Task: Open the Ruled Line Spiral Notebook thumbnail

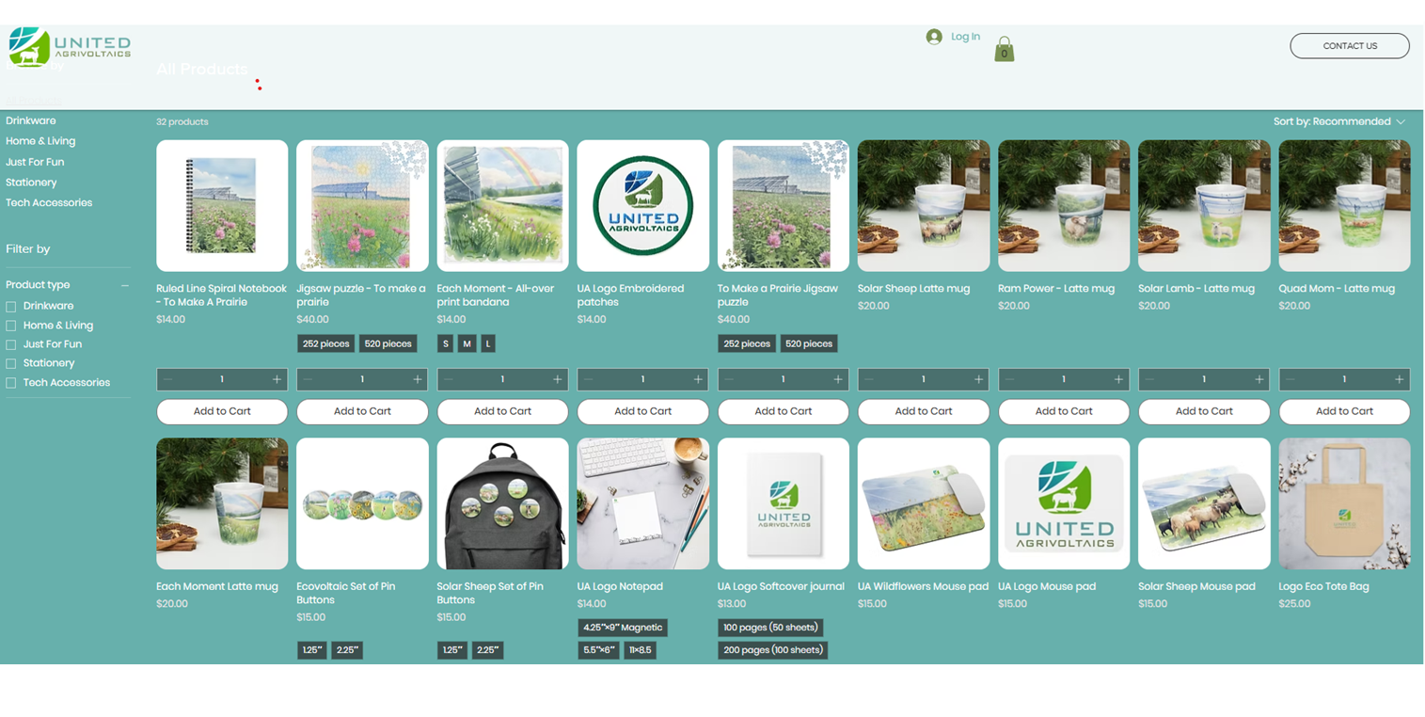Action: click(x=222, y=206)
